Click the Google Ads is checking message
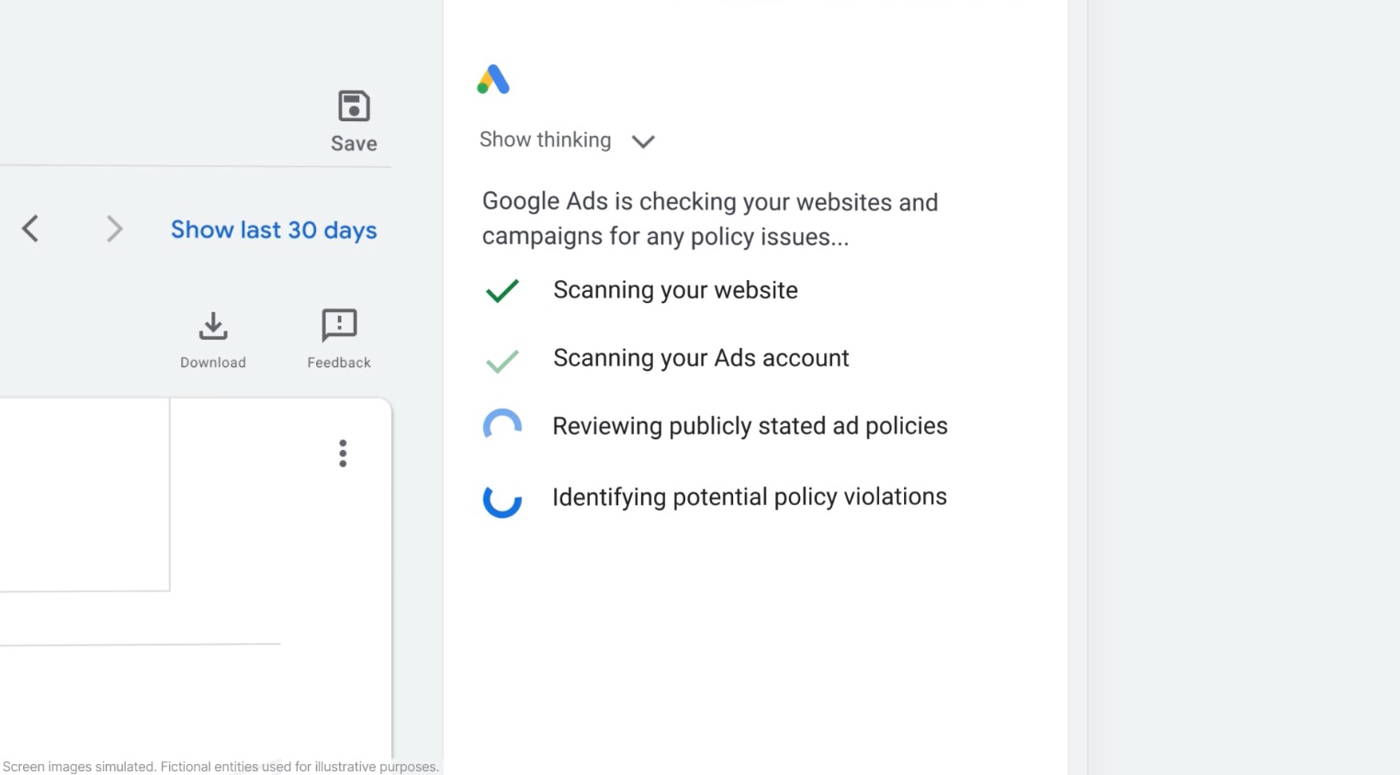Screen dimensions: 1400x775 710,219
